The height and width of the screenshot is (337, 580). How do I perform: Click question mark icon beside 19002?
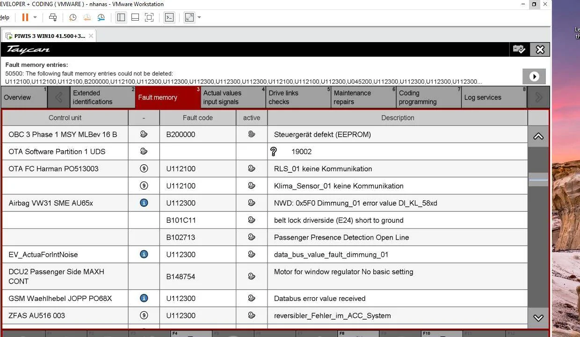coord(274,151)
